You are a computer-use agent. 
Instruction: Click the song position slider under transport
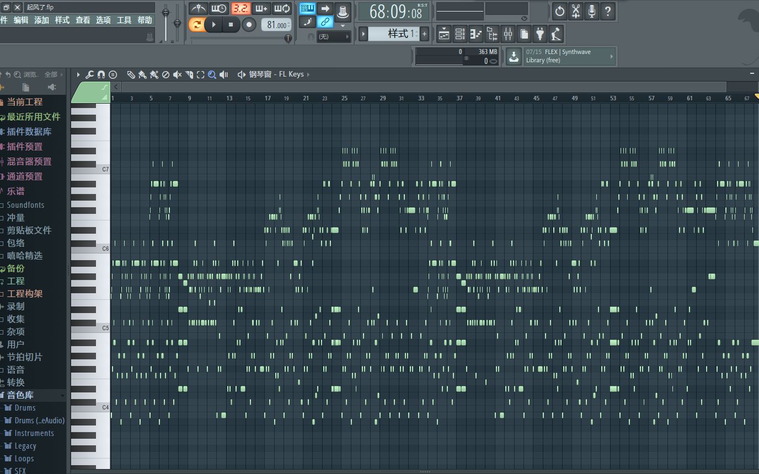tap(240, 38)
